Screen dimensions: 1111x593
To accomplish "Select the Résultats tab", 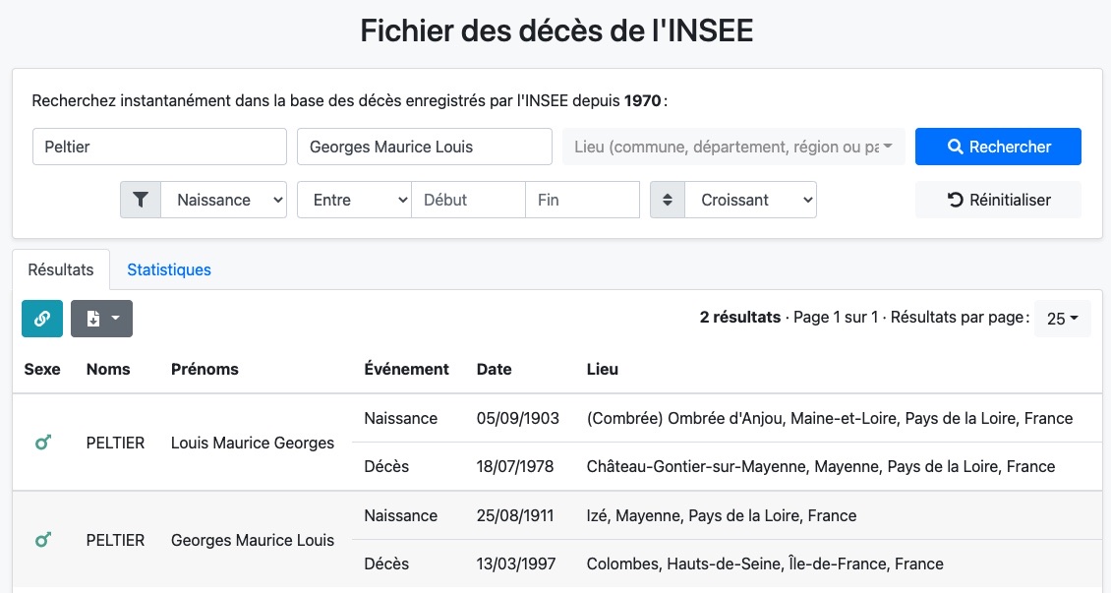I will point(61,269).
